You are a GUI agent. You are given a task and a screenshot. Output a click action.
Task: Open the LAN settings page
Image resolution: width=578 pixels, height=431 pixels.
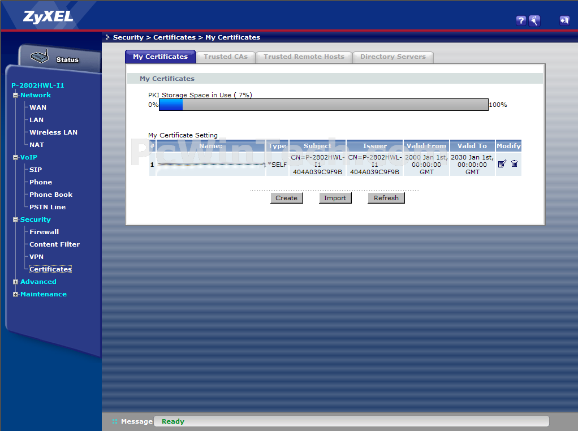pos(37,120)
